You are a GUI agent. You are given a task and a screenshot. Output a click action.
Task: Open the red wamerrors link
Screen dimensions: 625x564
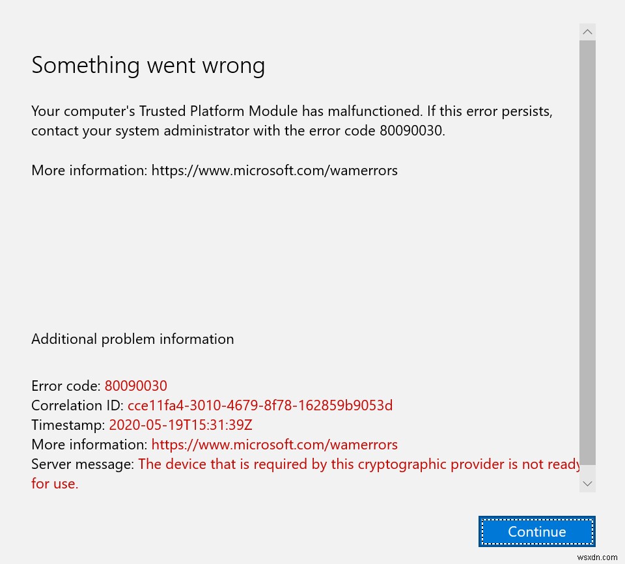tap(274, 445)
